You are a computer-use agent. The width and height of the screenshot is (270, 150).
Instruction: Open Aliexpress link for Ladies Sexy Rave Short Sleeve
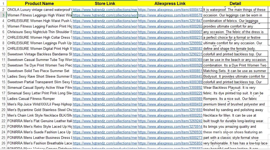[x=170, y=77]
